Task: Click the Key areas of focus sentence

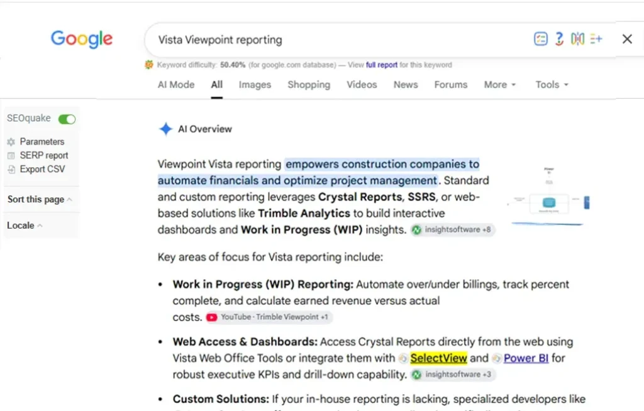Action: (x=270, y=257)
